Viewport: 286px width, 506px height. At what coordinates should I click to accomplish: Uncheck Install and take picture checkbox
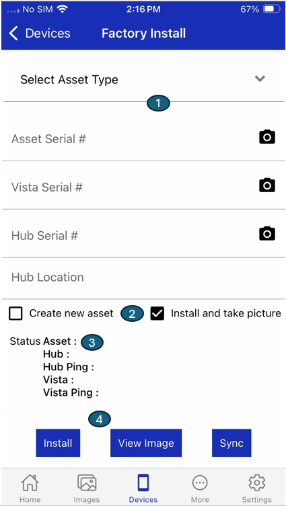tap(157, 313)
